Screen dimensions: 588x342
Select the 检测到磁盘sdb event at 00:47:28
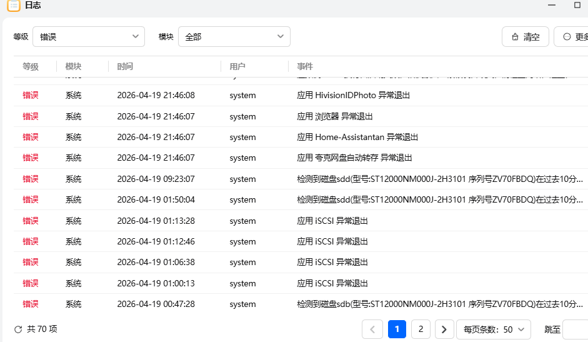tap(440, 304)
